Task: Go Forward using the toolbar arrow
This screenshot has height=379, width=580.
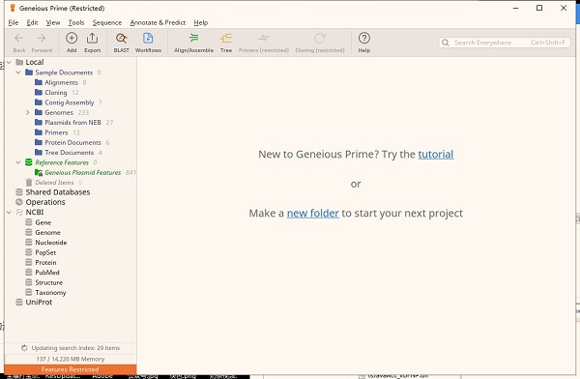Action: coord(42,43)
